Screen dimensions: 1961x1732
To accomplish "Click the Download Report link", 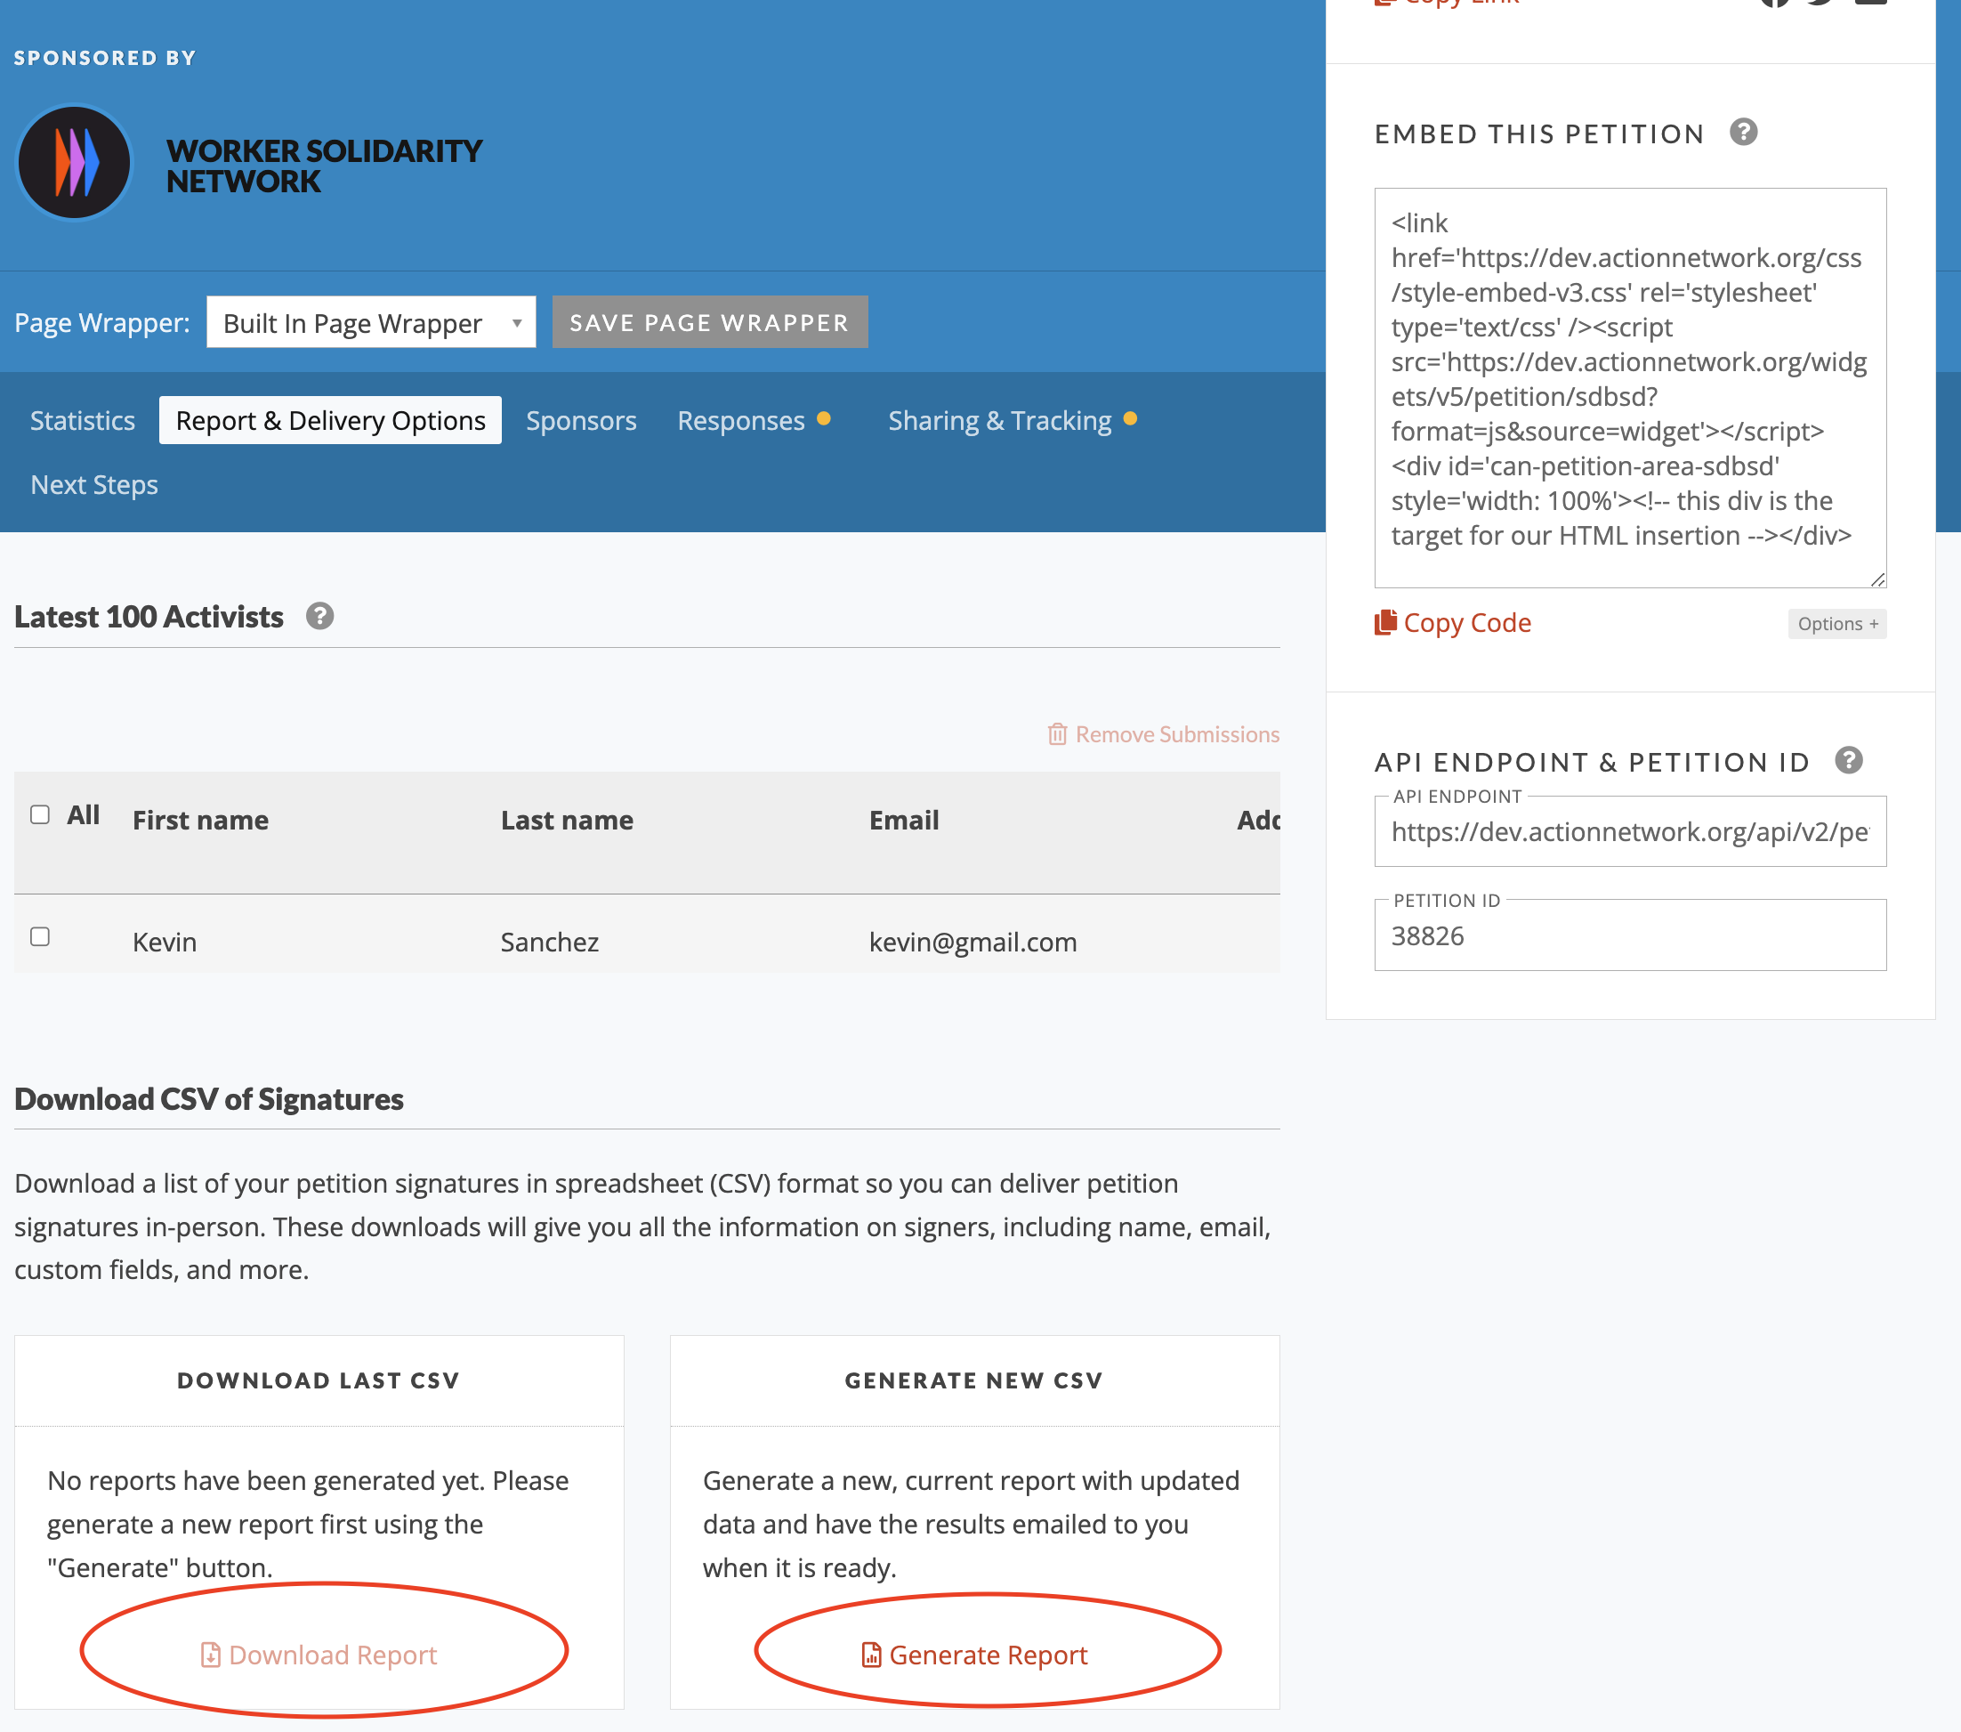I will (333, 1655).
